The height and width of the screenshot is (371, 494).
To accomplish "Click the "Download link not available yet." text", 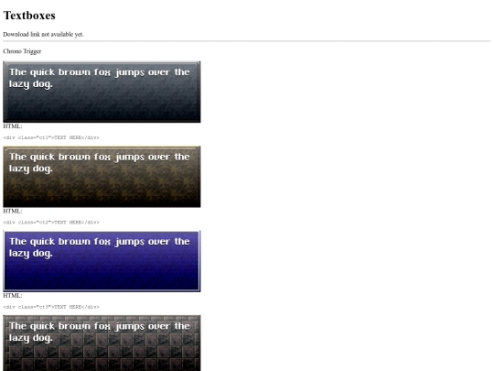I will (x=43, y=35).
